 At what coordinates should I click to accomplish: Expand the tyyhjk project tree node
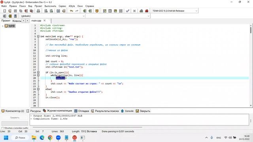tap(2, 26)
